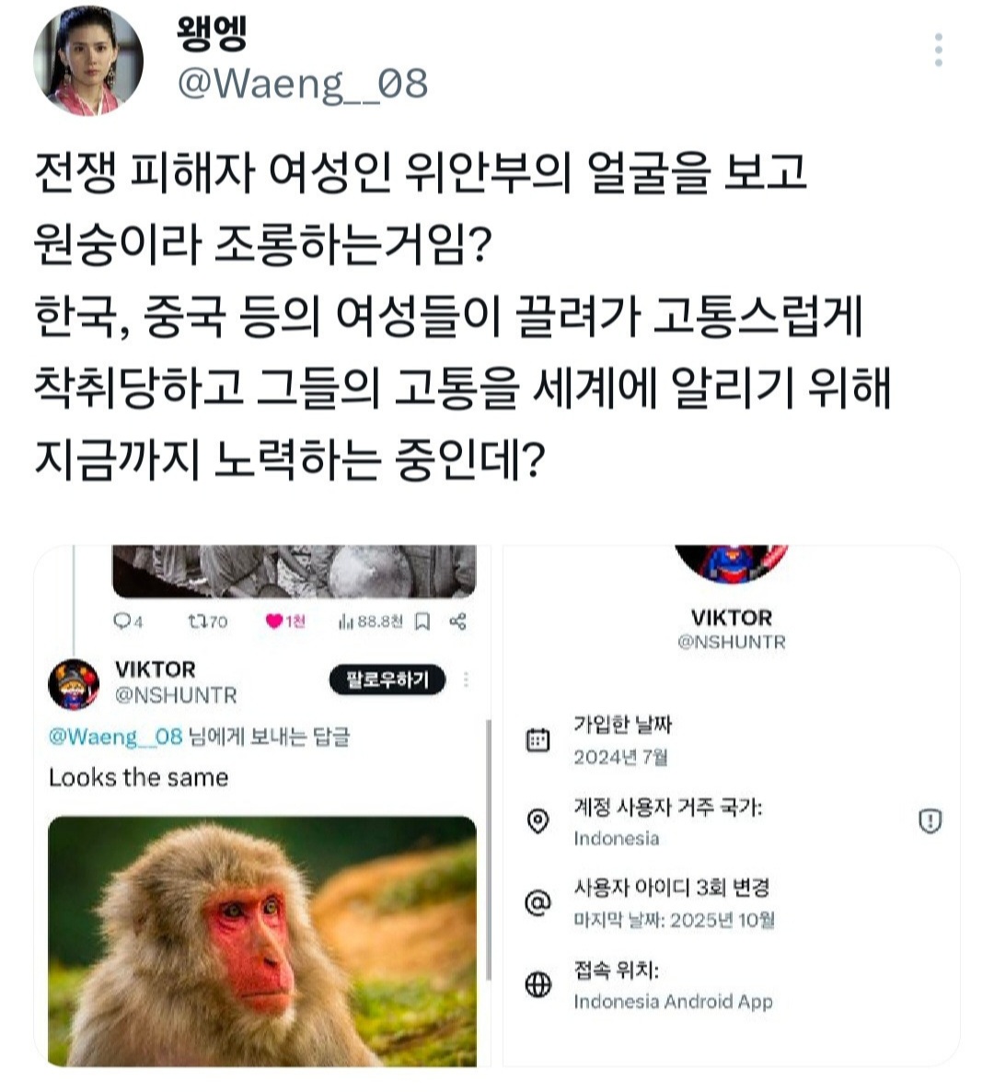Click the share icon beside the bookmark
The height and width of the screenshot is (1092, 994).
(x=458, y=622)
